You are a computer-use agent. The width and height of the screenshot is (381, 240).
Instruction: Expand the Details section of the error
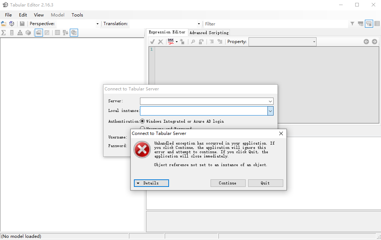pyautogui.click(x=151, y=183)
